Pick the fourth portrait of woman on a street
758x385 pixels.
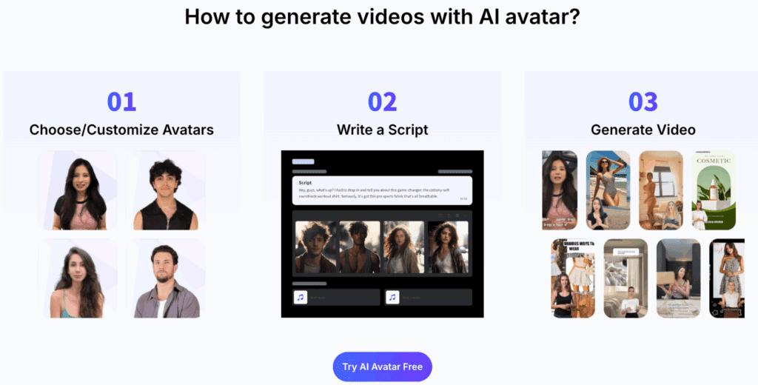[448, 247]
